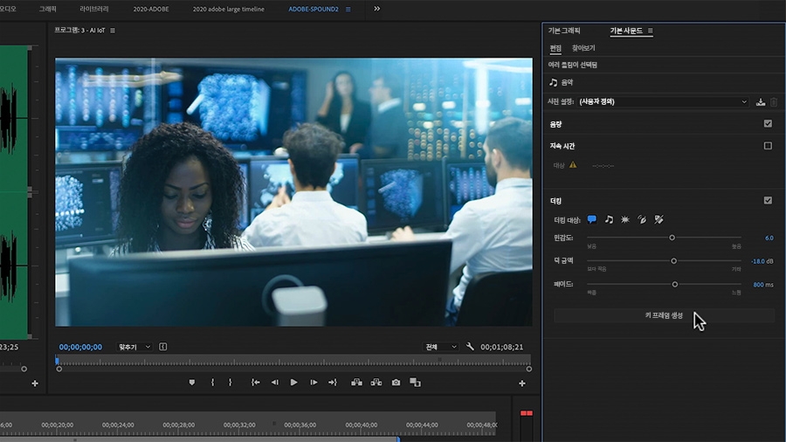Add a marker in the program monitor
786x442 pixels.
pyautogui.click(x=192, y=383)
